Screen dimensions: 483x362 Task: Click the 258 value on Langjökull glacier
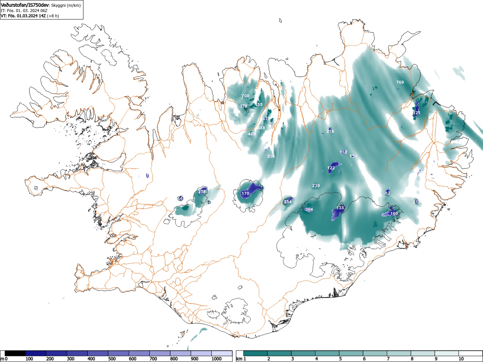click(x=202, y=192)
